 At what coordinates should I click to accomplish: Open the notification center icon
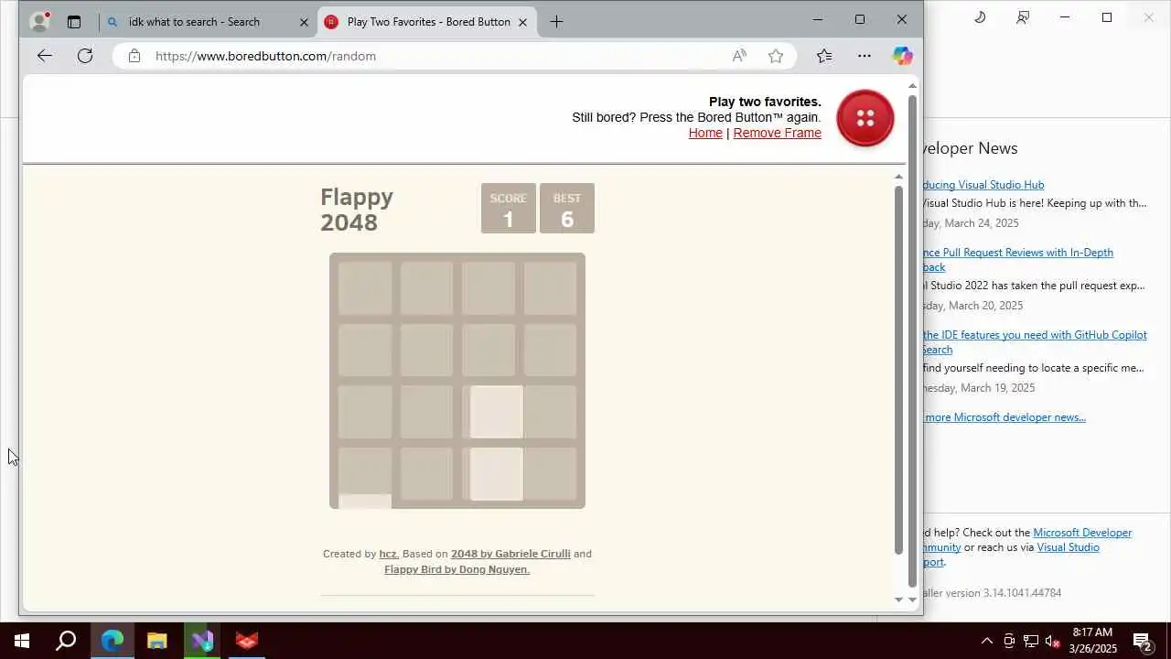tap(1143, 641)
